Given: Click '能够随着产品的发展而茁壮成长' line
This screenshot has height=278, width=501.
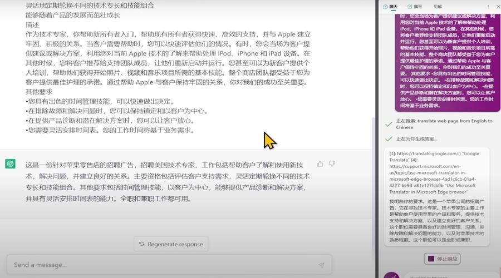Looking at the screenshot, I should click(73, 15).
